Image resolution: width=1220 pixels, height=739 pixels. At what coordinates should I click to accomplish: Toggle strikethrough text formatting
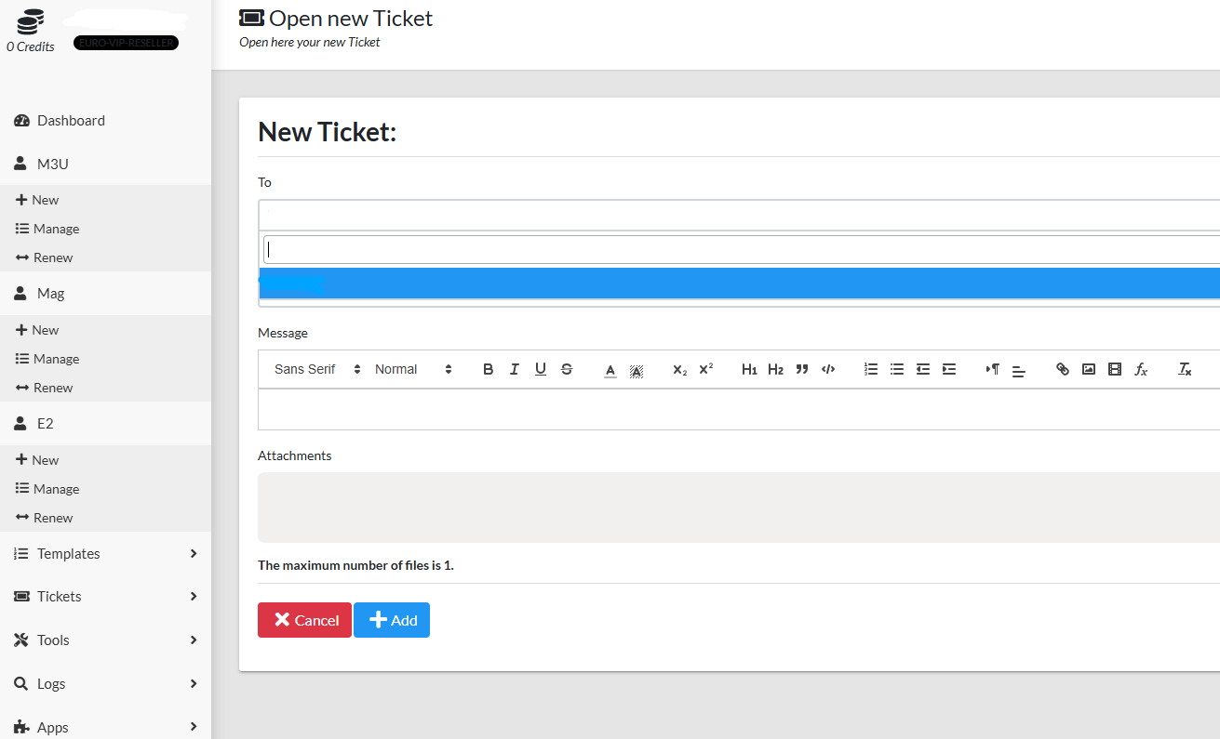[x=567, y=369]
